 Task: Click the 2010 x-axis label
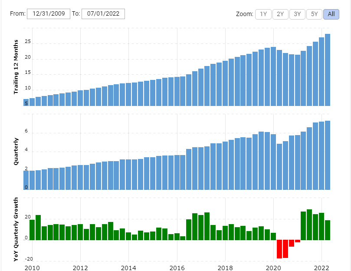point(32,268)
